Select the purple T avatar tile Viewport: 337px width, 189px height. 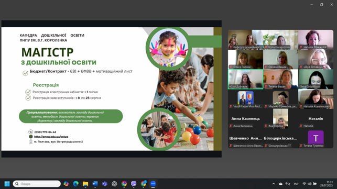click(x=316, y=139)
